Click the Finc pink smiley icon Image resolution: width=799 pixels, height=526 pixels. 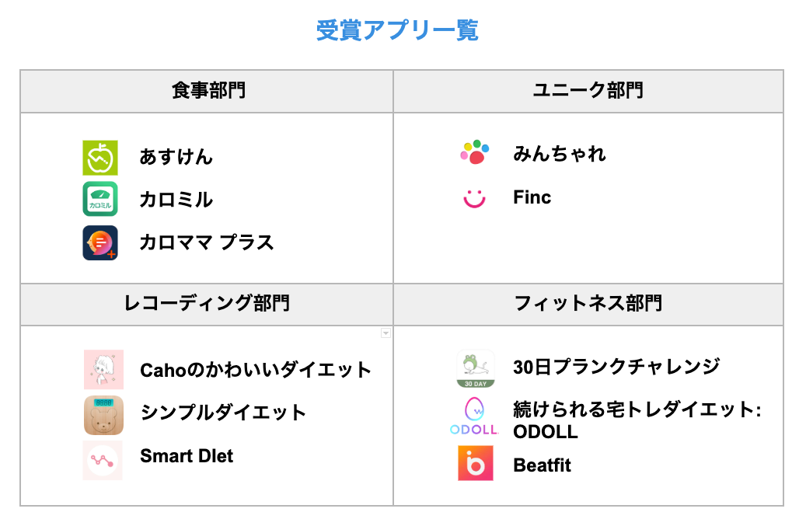pyautogui.click(x=474, y=199)
